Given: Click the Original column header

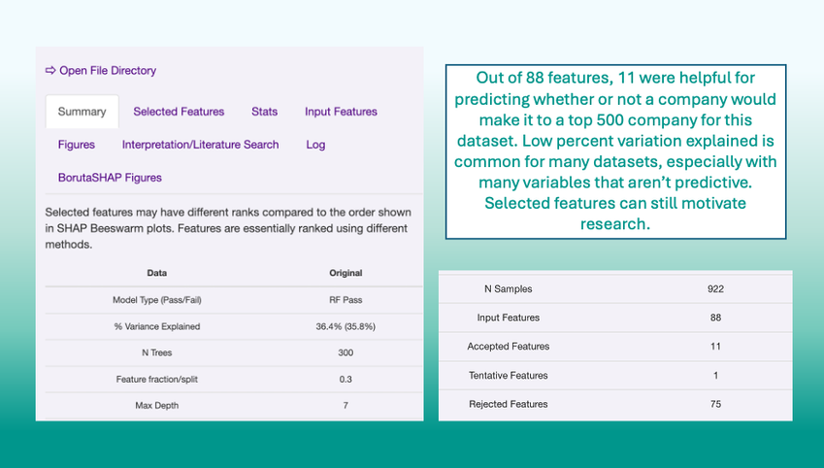Looking at the screenshot, I should tap(346, 273).
